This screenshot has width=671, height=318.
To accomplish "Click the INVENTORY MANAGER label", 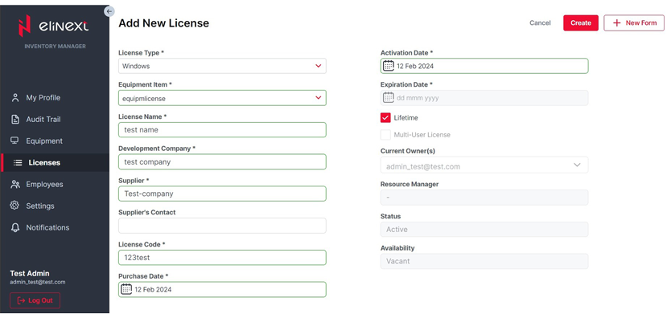I will click(56, 46).
